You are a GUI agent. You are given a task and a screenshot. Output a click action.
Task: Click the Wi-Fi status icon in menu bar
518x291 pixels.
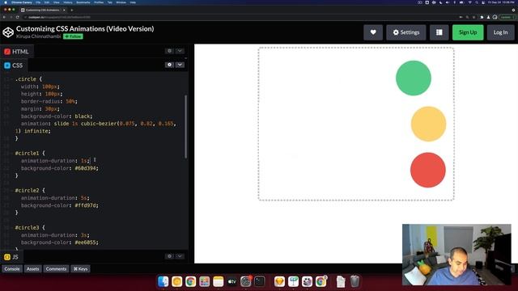pyautogui.click(x=469, y=2)
